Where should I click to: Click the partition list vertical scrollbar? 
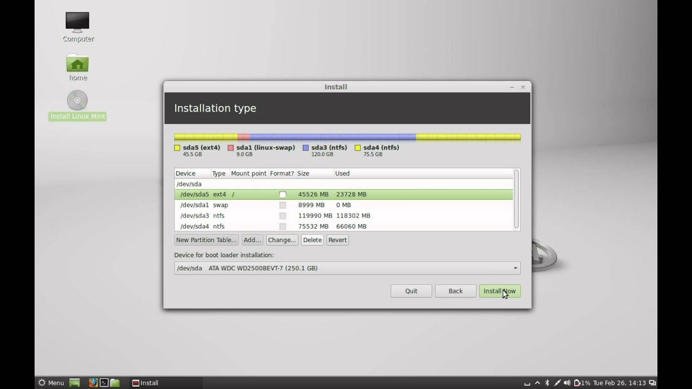click(516, 199)
